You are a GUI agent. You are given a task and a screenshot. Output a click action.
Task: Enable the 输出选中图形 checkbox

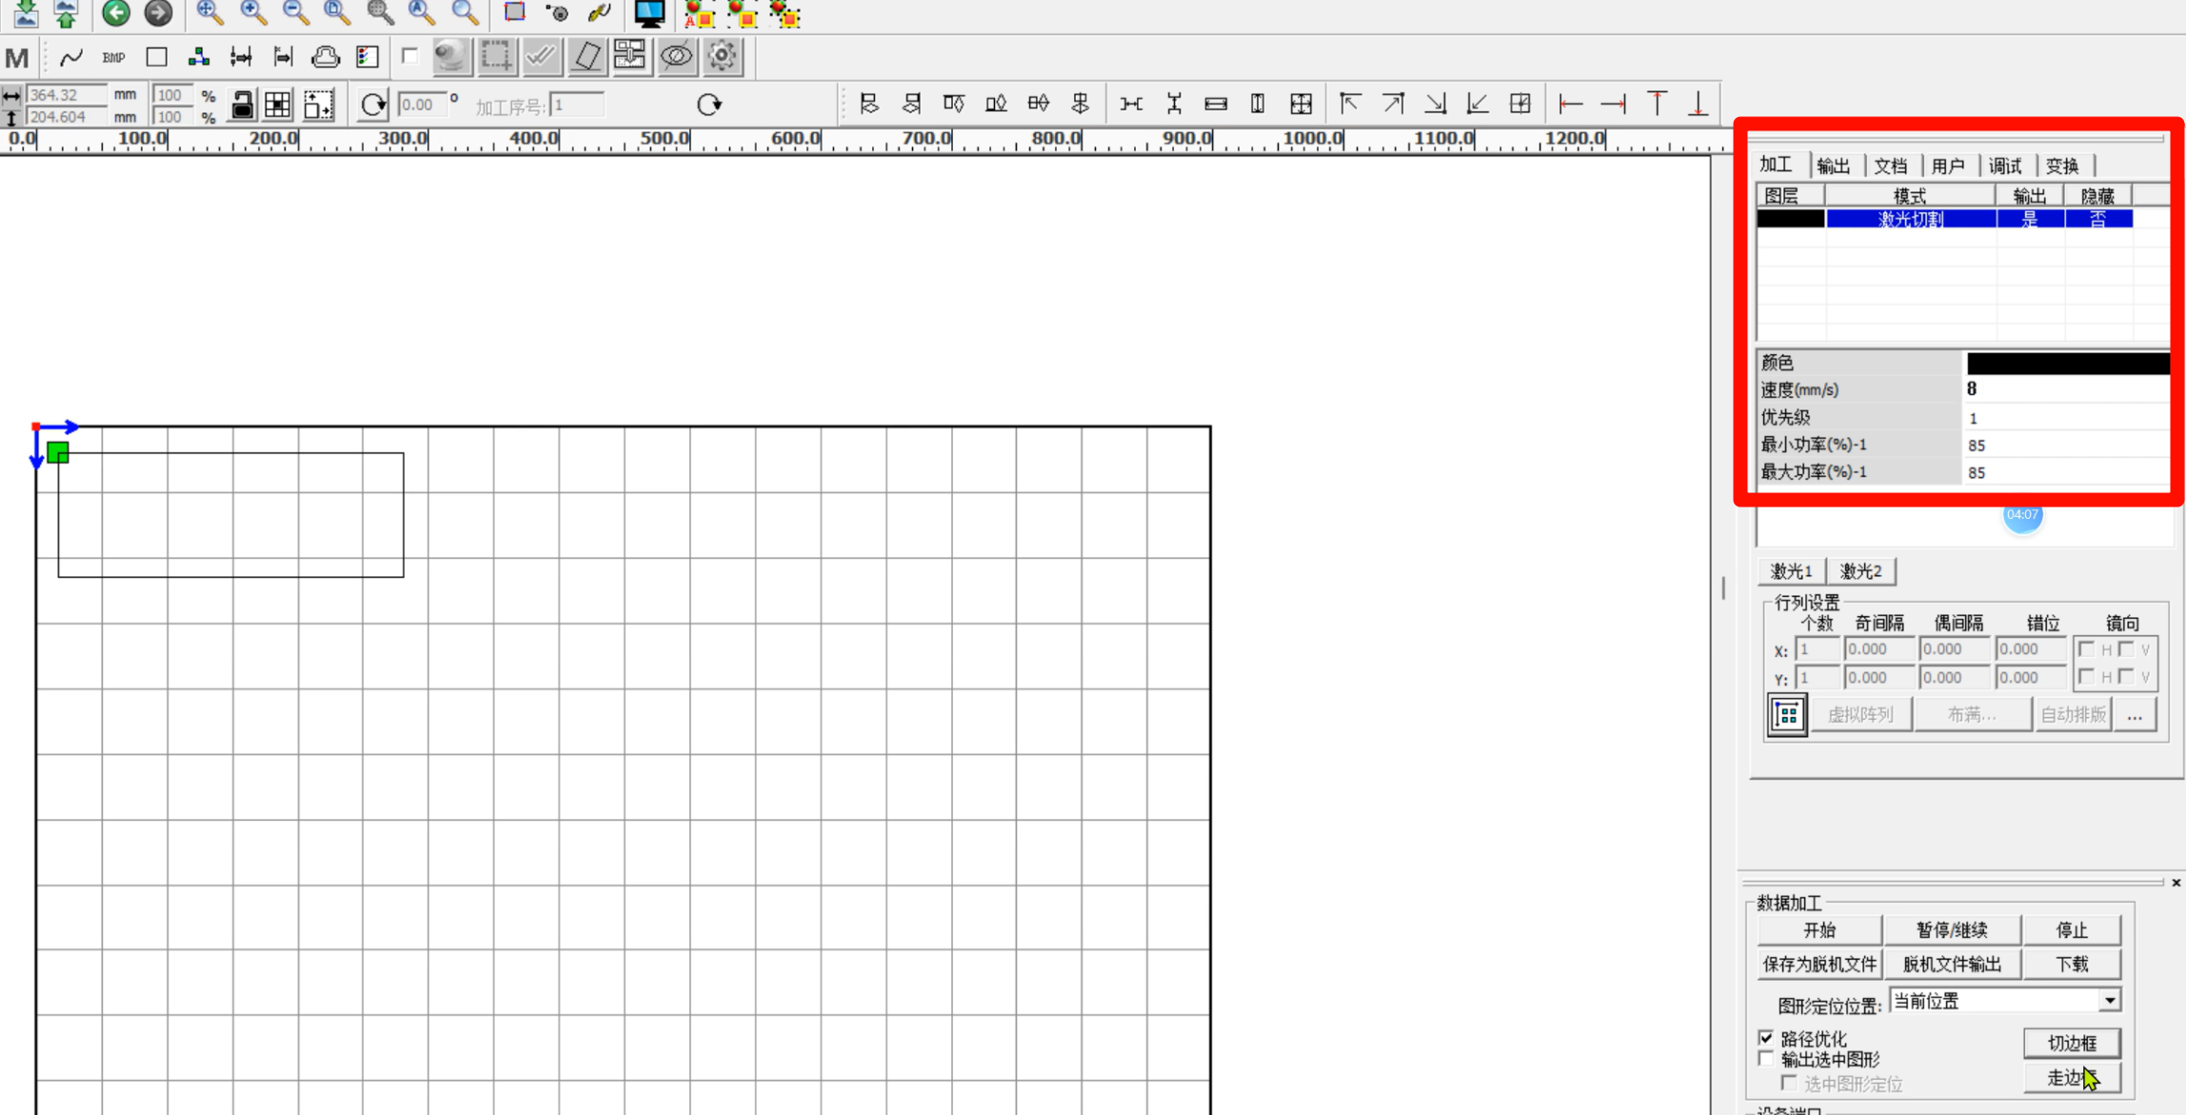1767,1059
